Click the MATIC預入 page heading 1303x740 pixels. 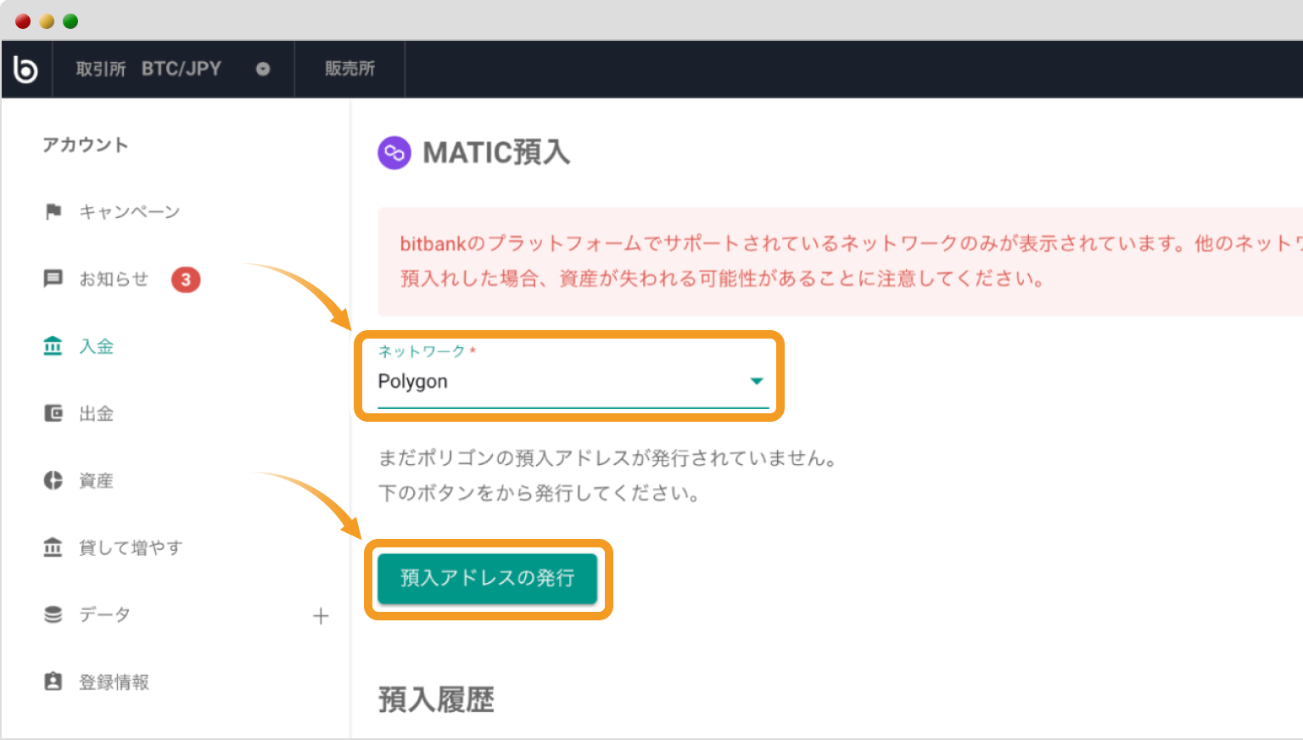tap(496, 153)
